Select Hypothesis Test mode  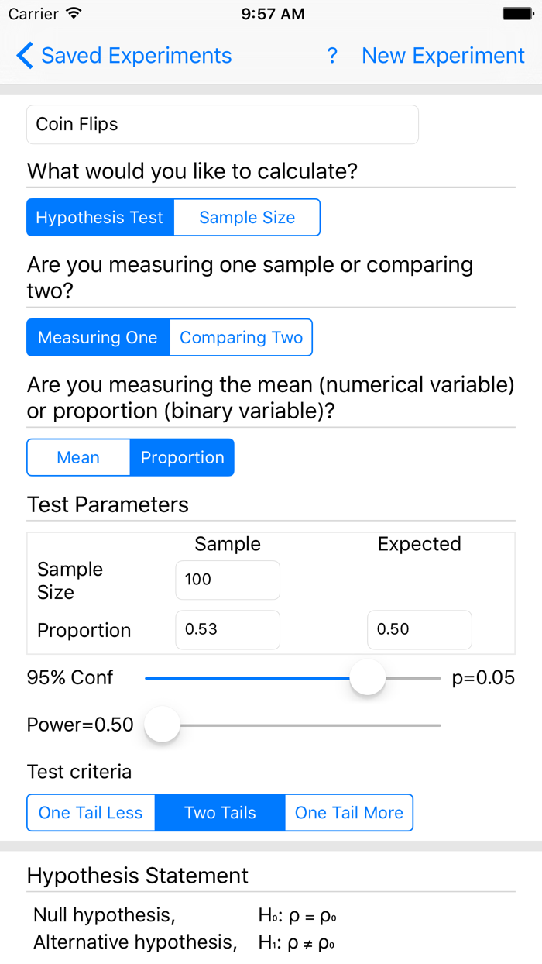[100, 217]
